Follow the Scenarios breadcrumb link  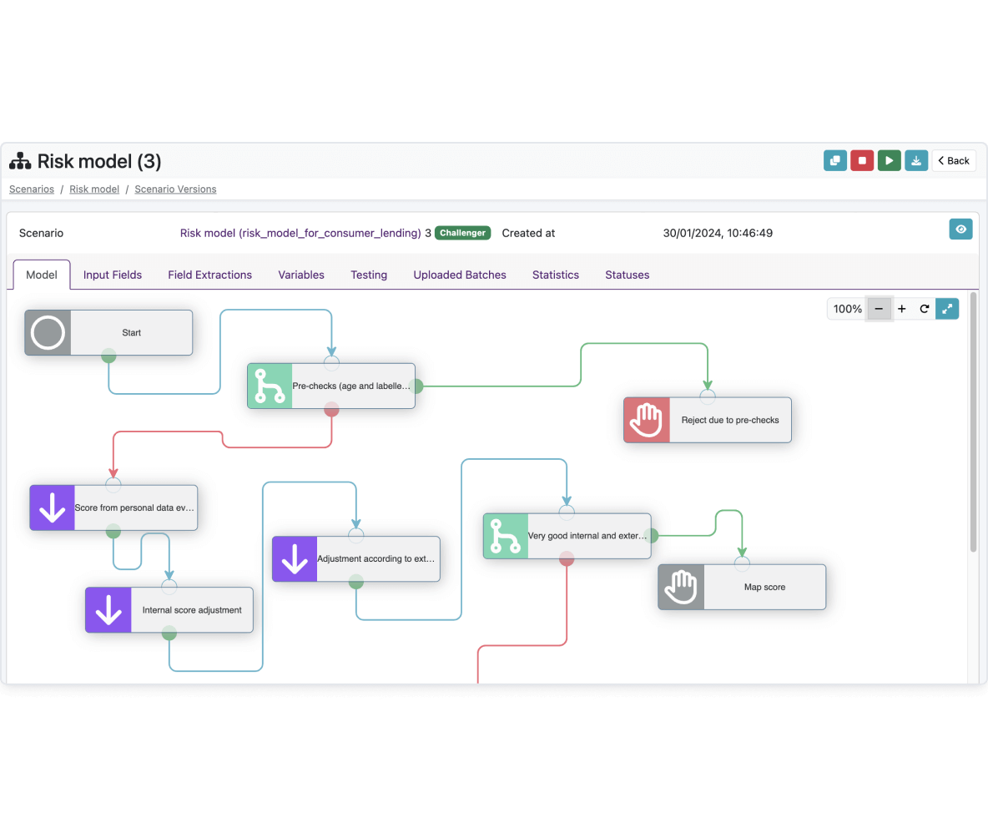32,189
